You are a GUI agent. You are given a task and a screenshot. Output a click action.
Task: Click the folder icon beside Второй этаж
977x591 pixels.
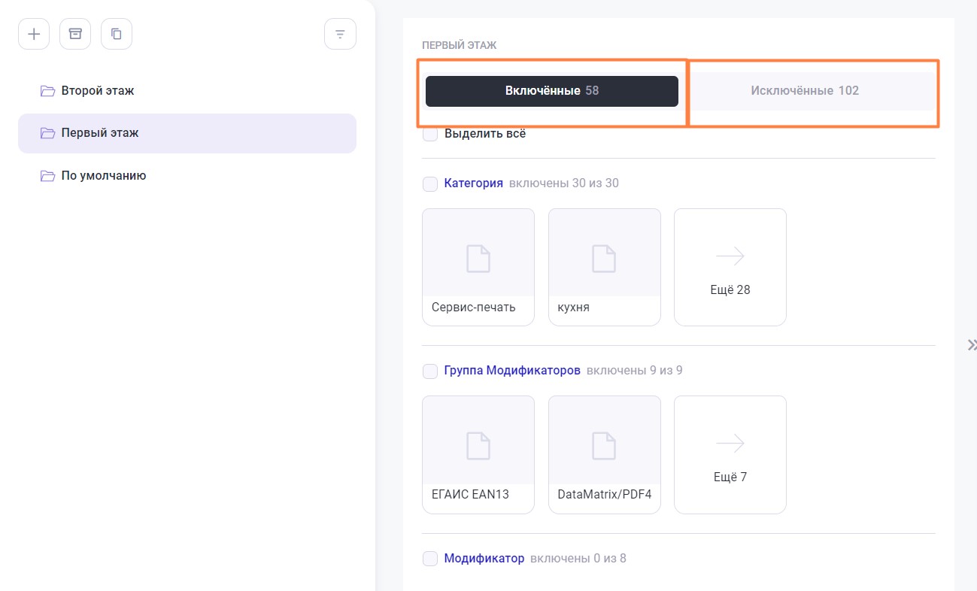point(48,91)
